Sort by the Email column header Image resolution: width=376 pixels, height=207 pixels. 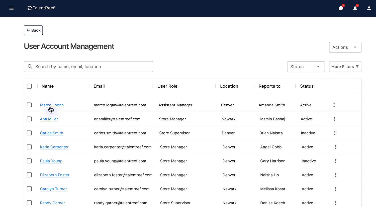pos(99,86)
